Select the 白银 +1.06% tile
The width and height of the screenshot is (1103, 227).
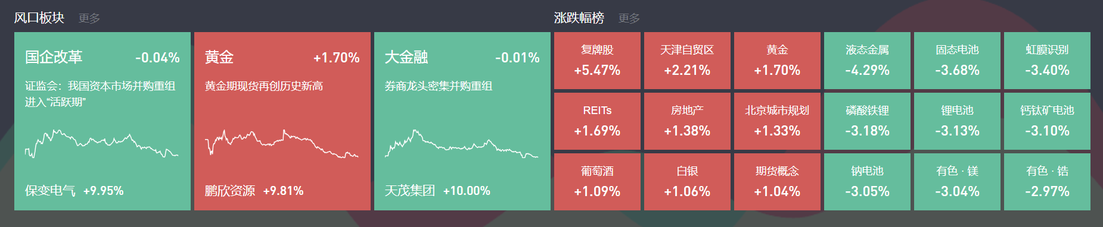pyautogui.click(x=687, y=182)
